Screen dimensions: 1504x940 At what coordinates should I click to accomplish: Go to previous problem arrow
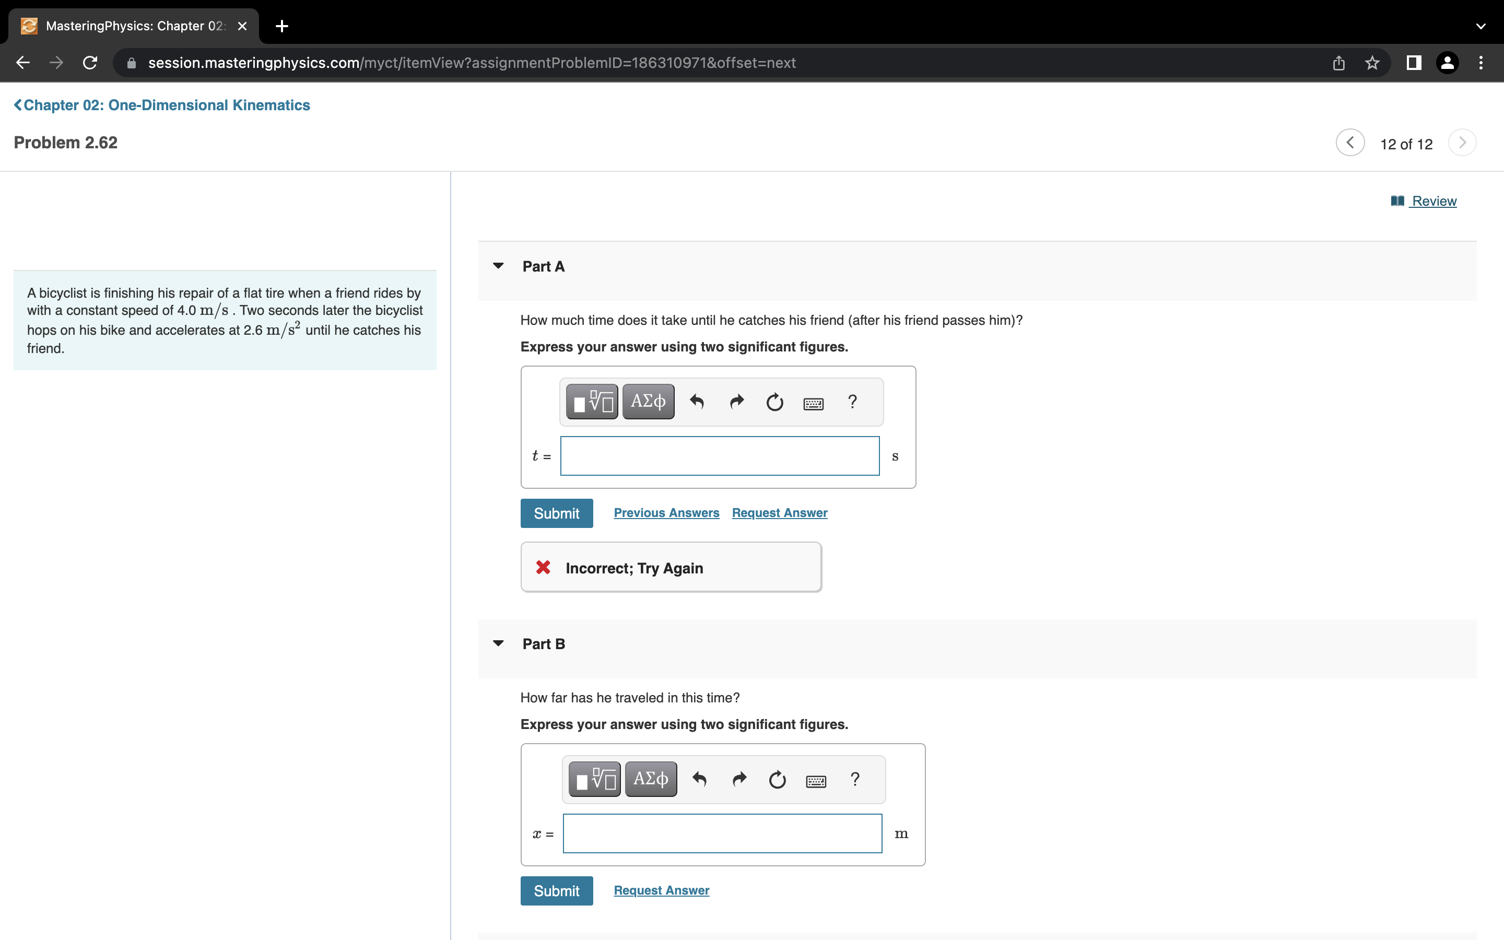[1349, 143]
